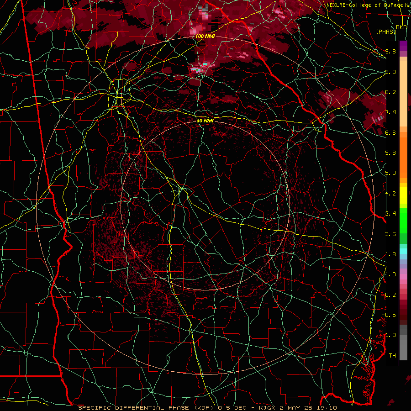This screenshot has width=411, height=411.
Task: Select the 3.4 scale value
Action: coord(390,214)
